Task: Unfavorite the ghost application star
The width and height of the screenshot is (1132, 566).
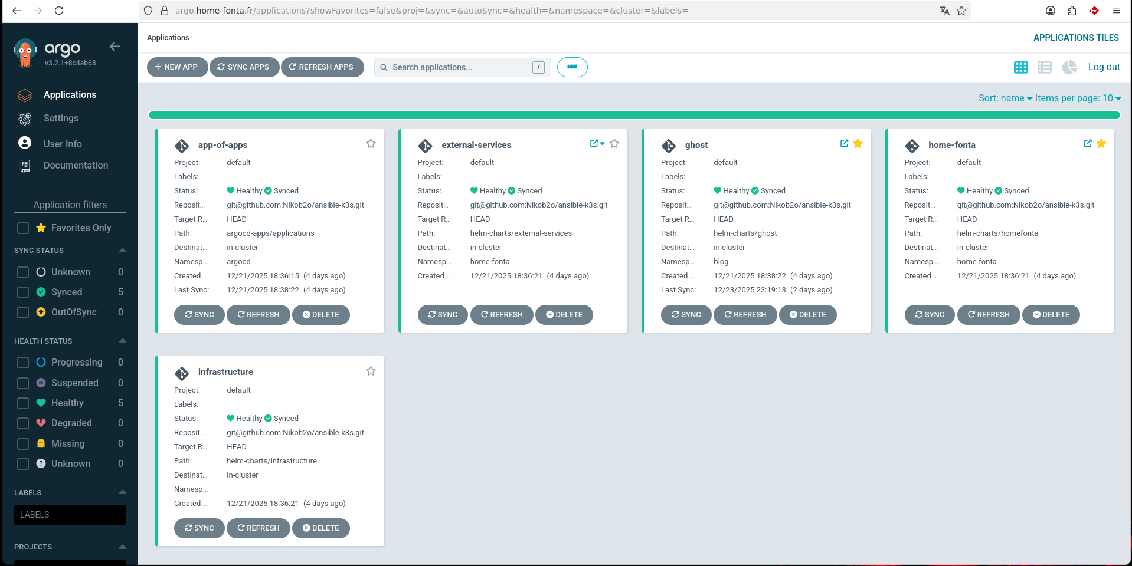Action: tap(858, 143)
